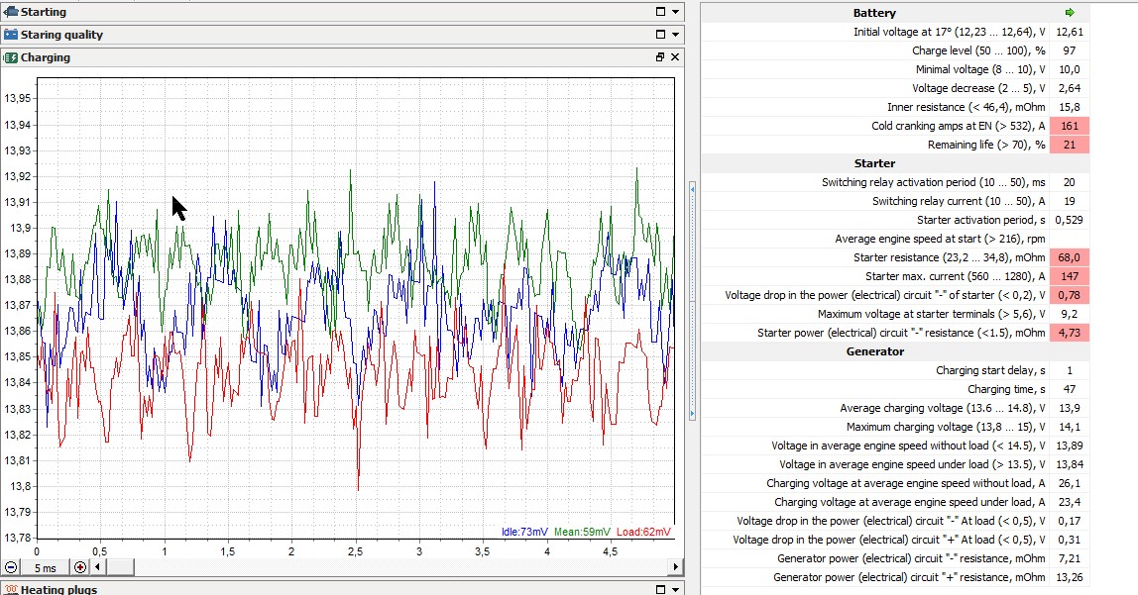Click the Idle:73mV legend label
The height and width of the screenshot is (595, 1138).
click(x=524, y=532)
